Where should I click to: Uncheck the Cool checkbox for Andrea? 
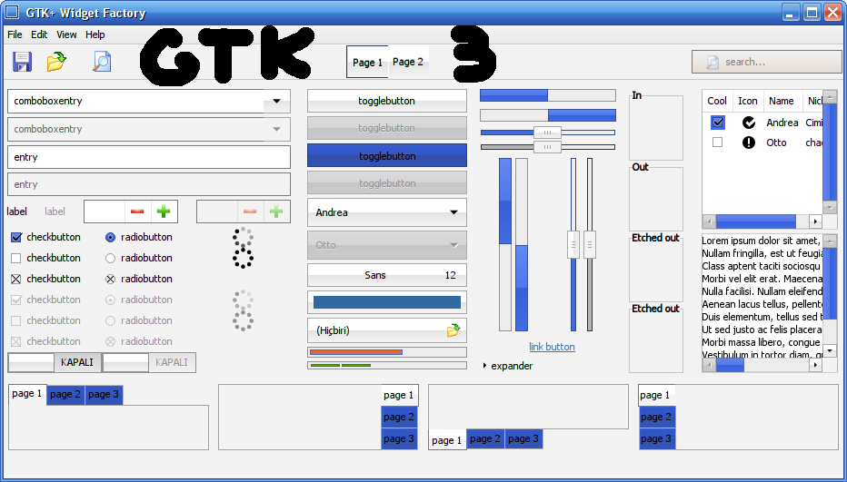717,123
